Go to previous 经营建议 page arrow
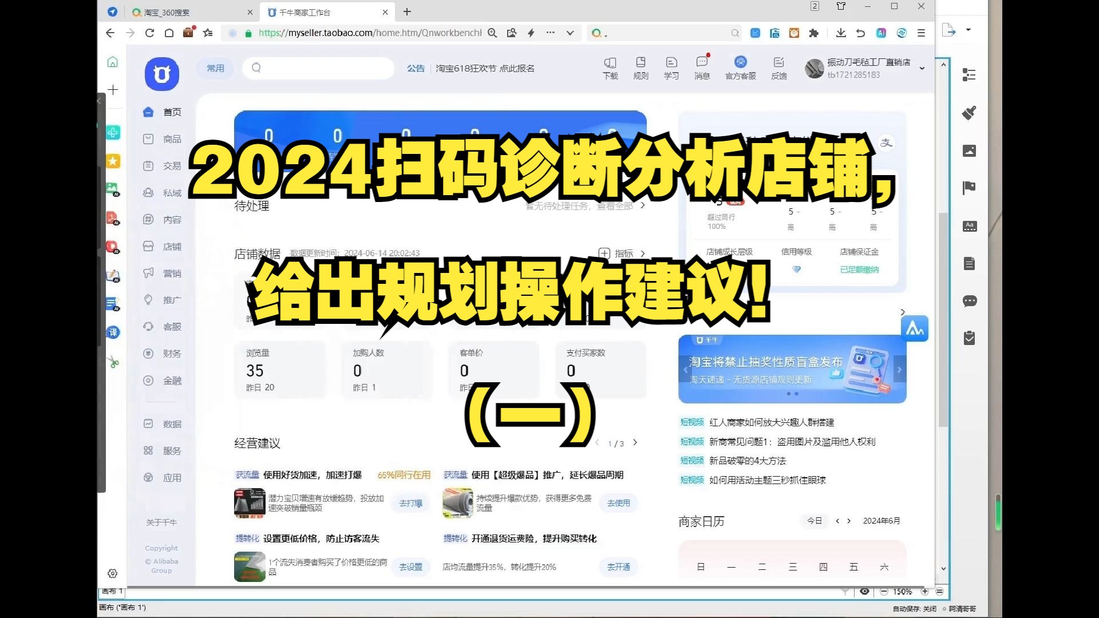This screenshot has height=618, width=1099. pyautogui.click(x=597, y=443)
